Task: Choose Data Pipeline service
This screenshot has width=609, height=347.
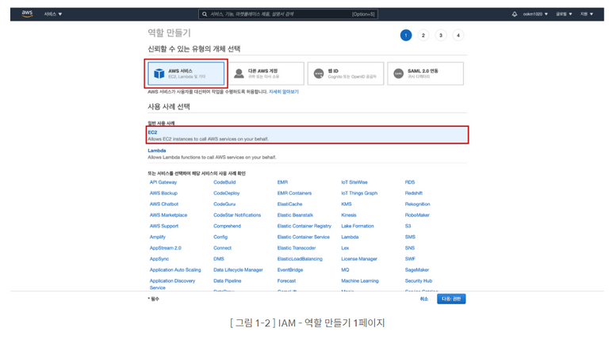Action: 228,280
